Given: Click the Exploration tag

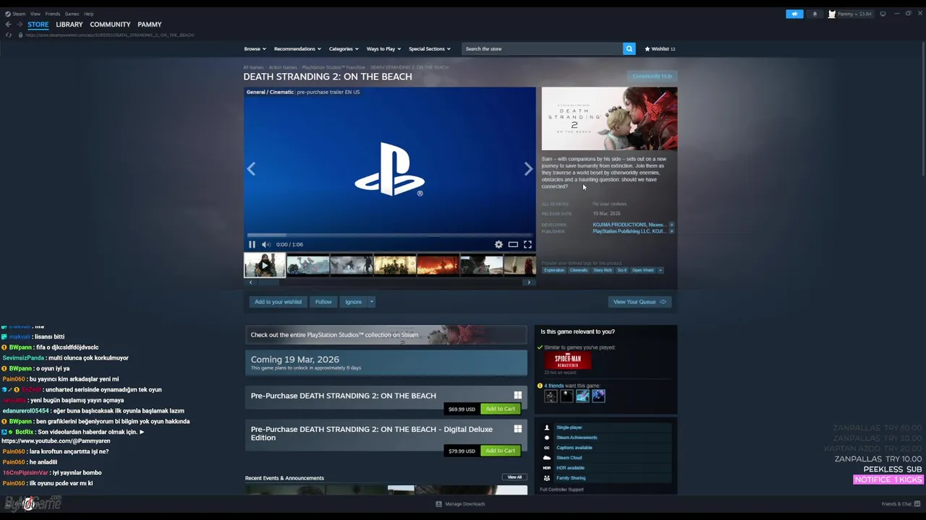Looking at the screenshot, I should [554, 270].
